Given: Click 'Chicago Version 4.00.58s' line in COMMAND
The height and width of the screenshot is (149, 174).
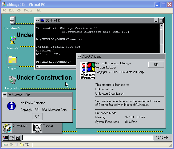Looking at the screenshot, I should click(58, 47).
